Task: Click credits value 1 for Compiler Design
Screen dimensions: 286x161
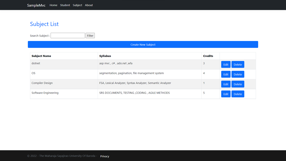Action: coord(204,83)
